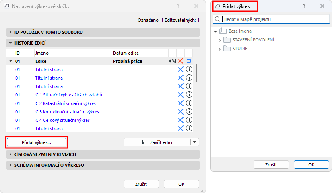This screenshot has width=332, height=193.
Task: Click red delete X for Edice 01
Action: [181, 61]
